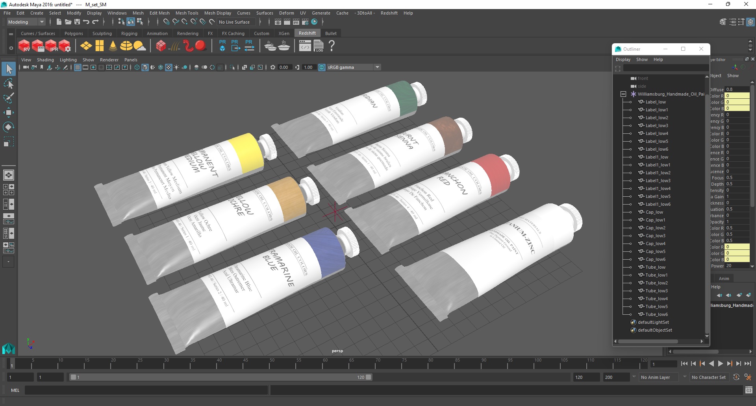Switch to the Polygons shelf tab
The image size is (756, 406).
click(x=74, y=33)
